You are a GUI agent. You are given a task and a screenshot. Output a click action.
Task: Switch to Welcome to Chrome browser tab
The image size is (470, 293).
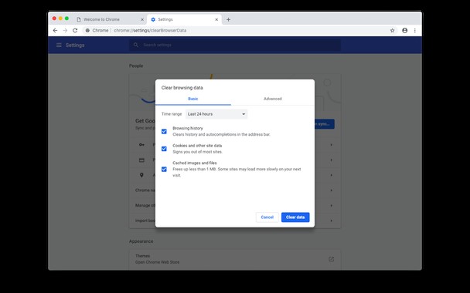tap(110, 19)
